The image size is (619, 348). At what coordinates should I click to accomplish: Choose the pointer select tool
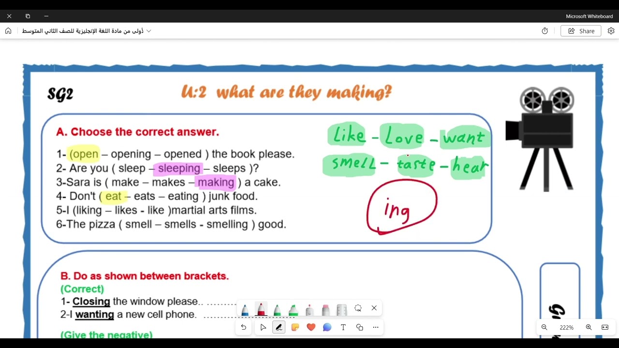[263, 327]
